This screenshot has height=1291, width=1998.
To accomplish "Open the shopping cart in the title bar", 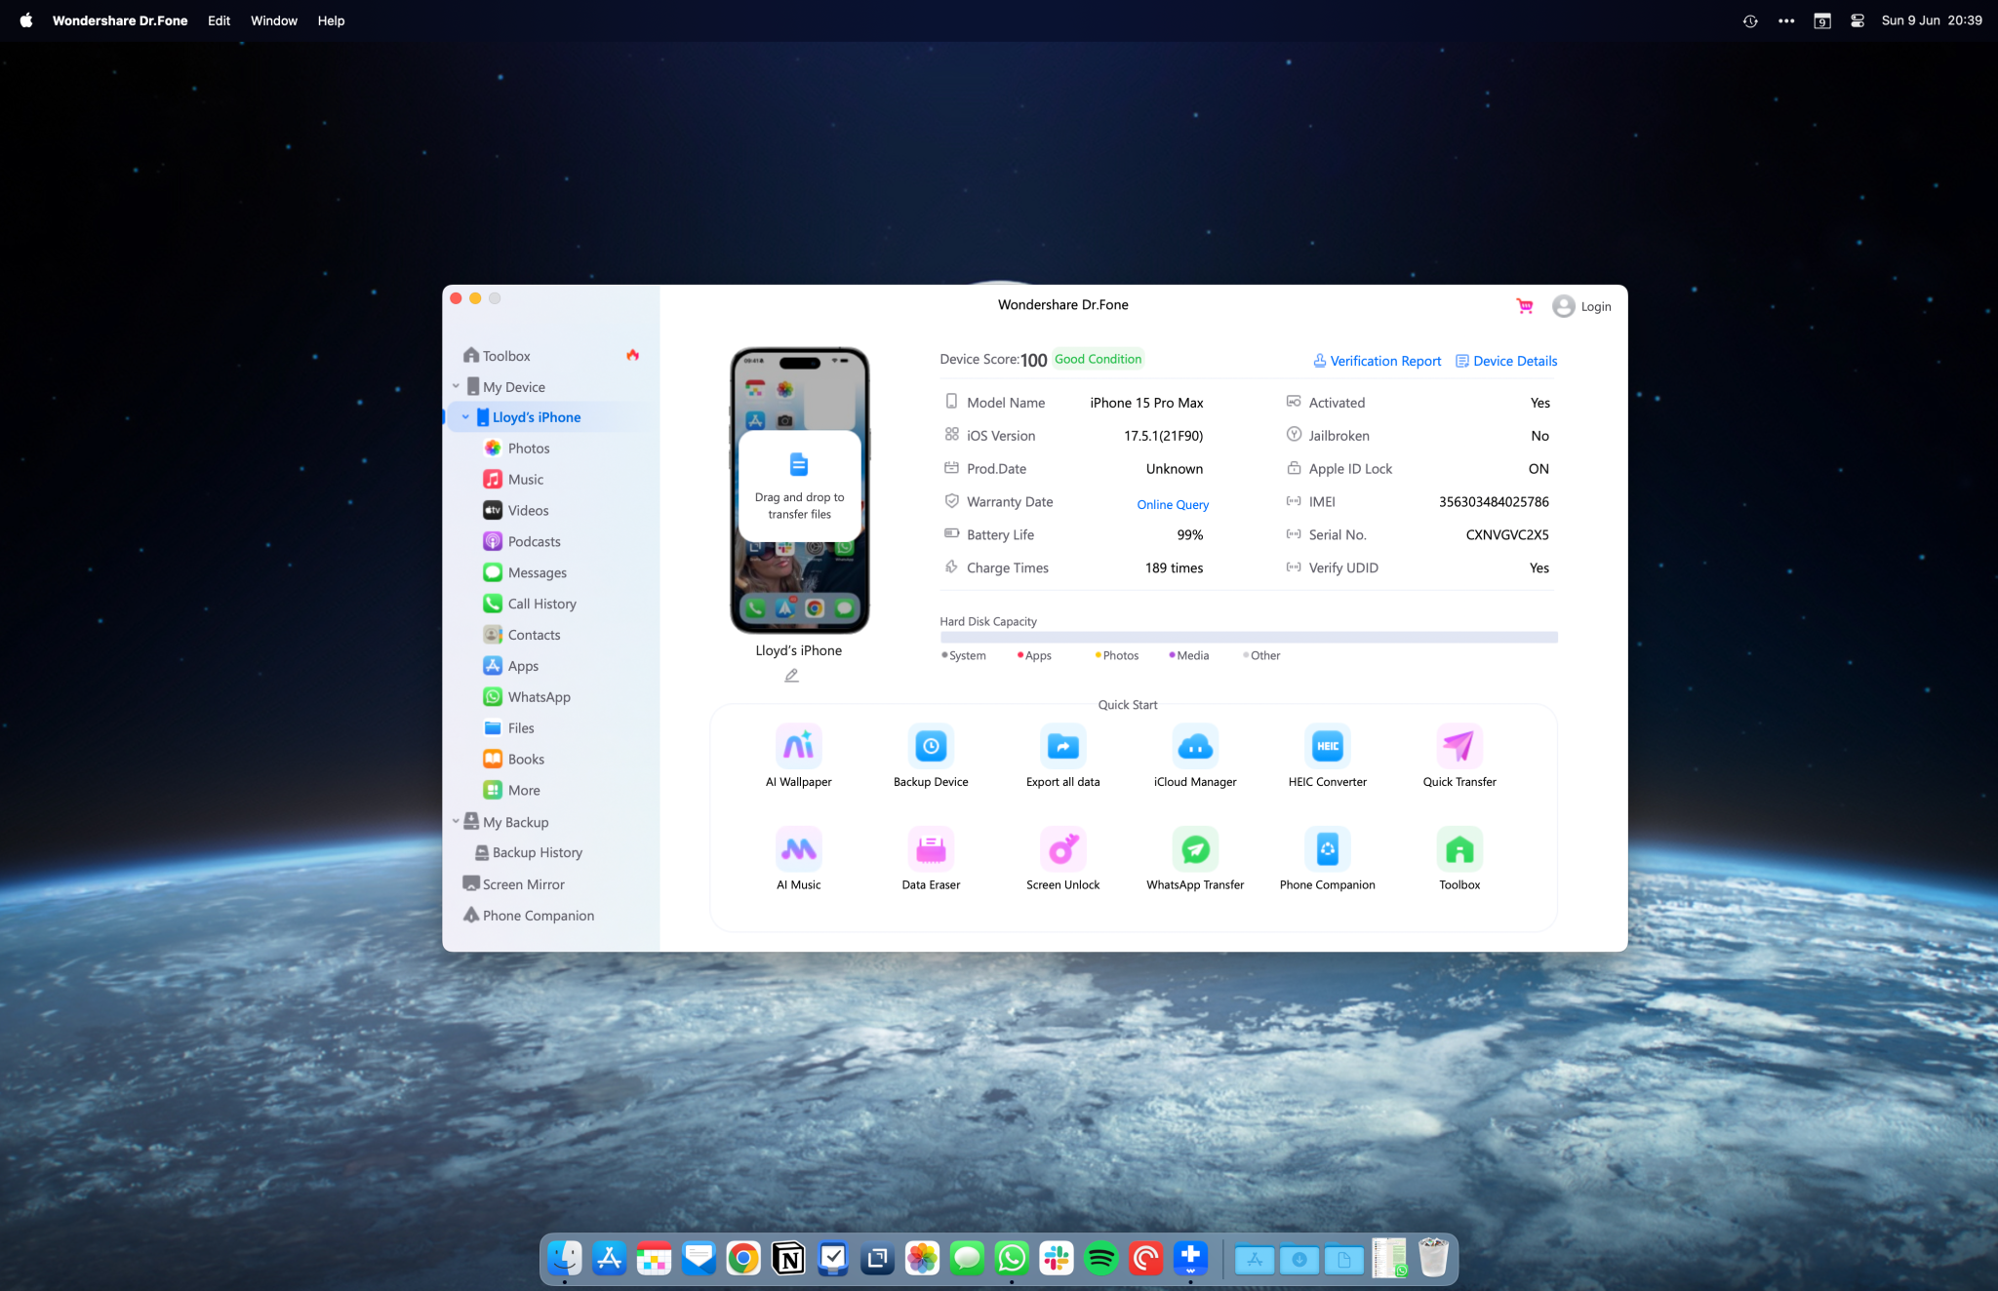I will pyautogui.click(x=1523, y=305).
